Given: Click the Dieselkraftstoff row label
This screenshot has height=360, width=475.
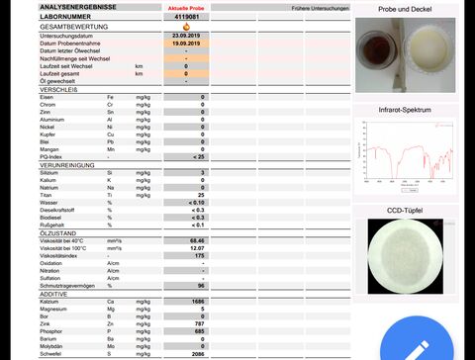Looking at the screenshot, I should (57, 210).
